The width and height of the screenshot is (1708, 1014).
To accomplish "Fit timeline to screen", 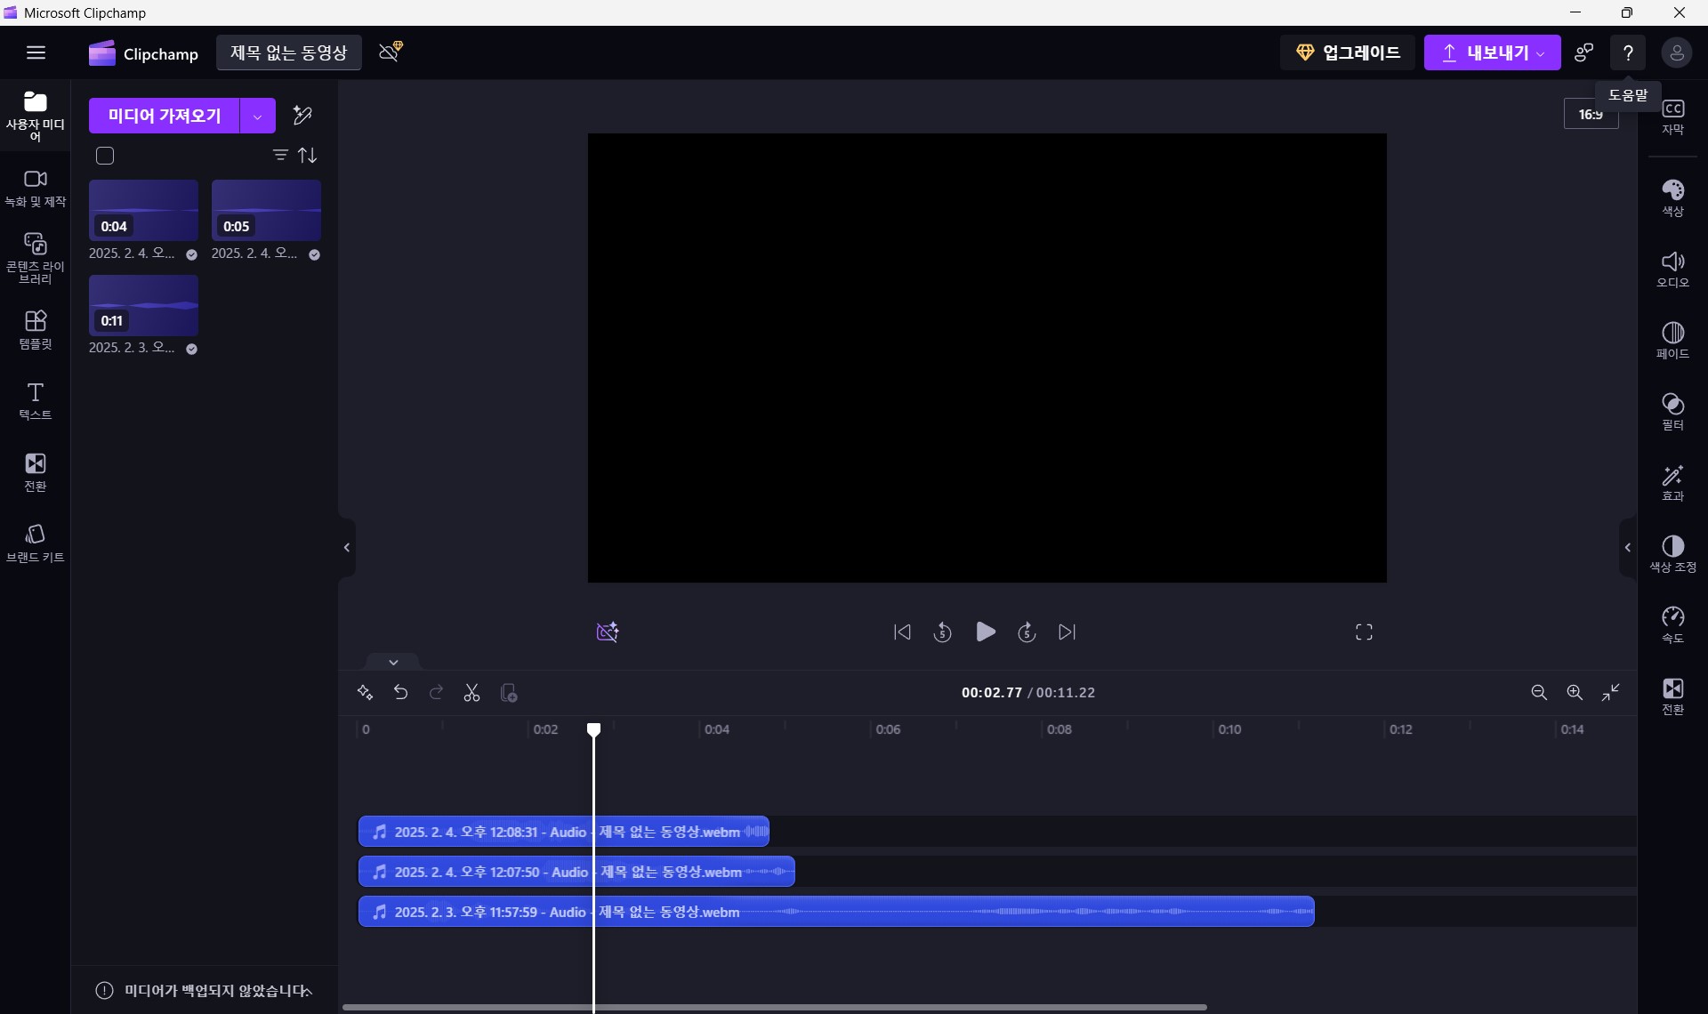I will (1611, 693).
